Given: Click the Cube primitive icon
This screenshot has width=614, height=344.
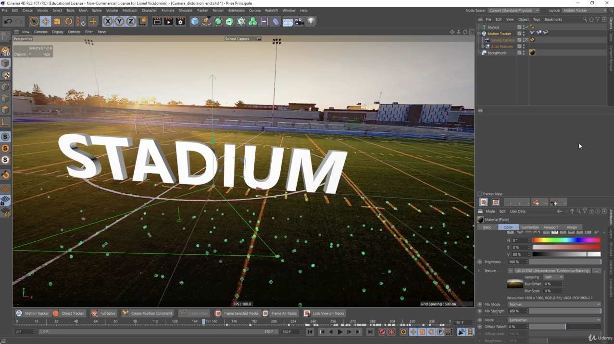Looking at the screenshot, I should click(x=195, y=21).
